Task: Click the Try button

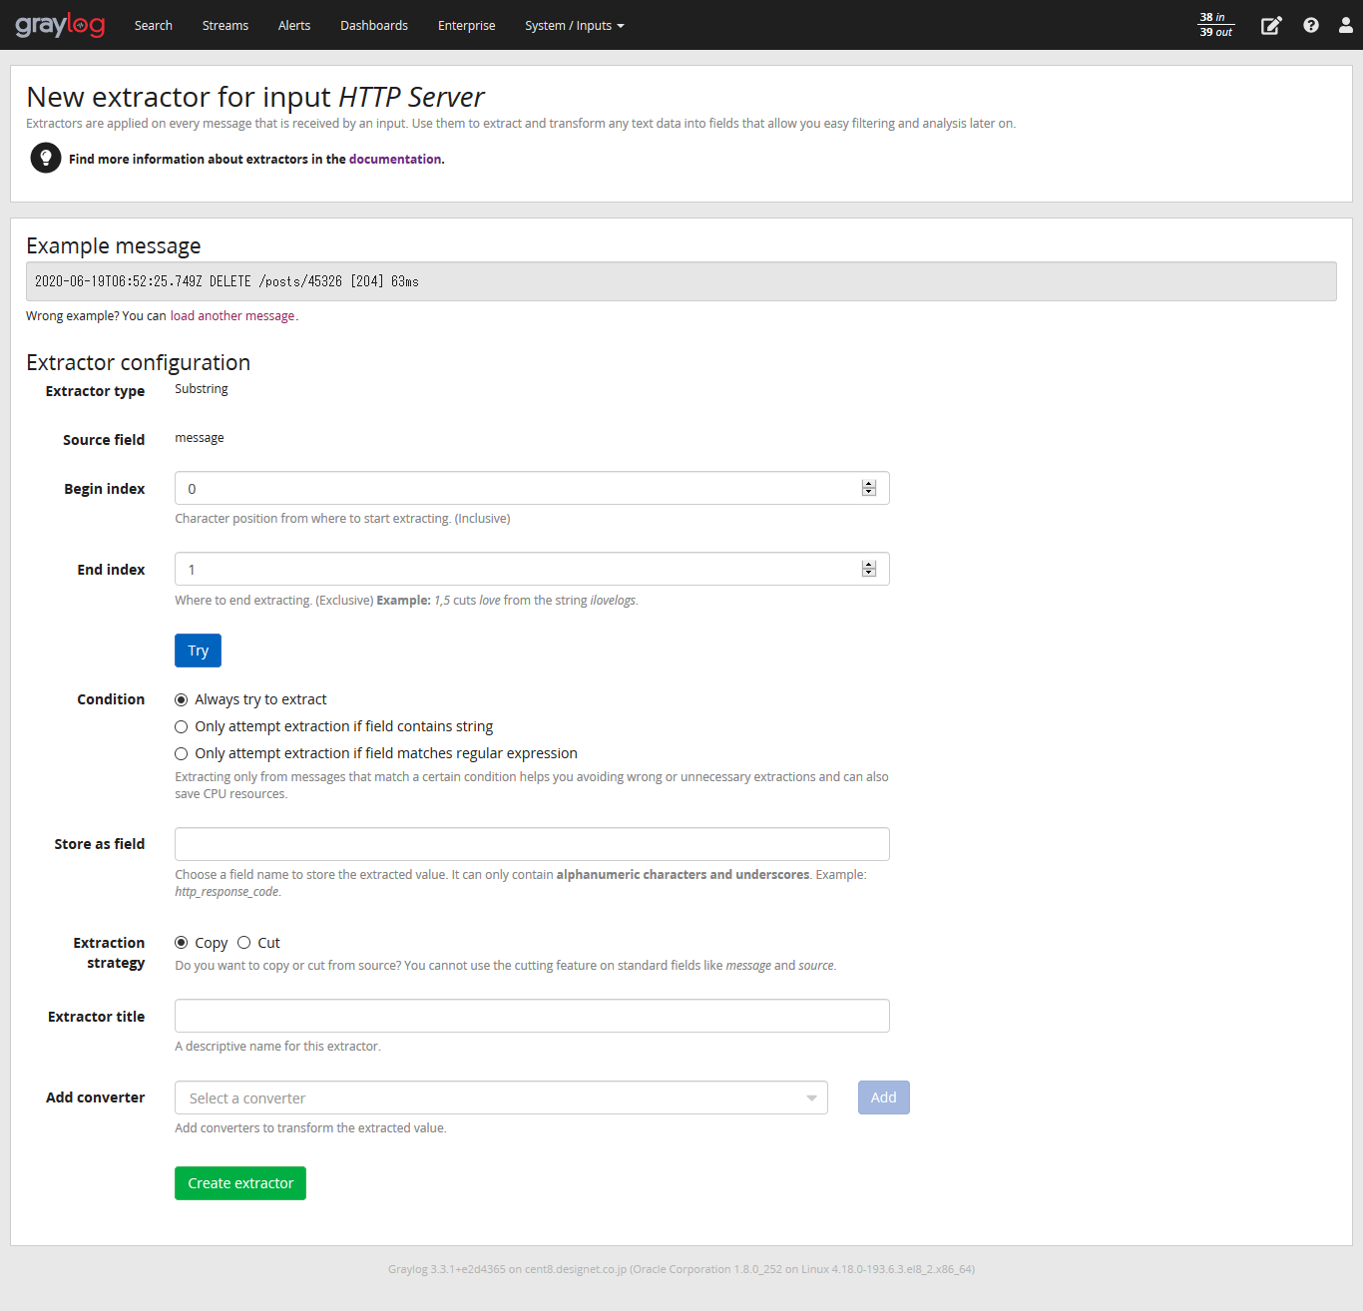Action: [x=198, y=651]
